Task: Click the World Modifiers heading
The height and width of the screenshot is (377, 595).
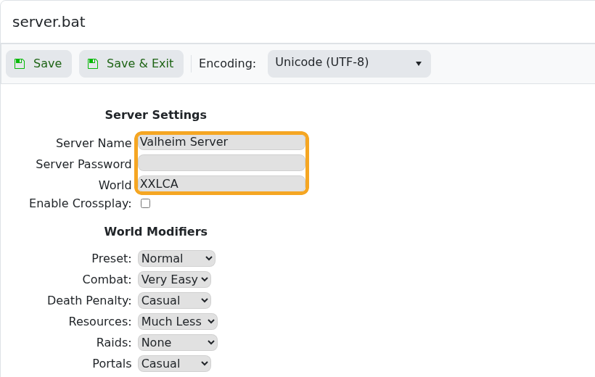Action: 156,232
